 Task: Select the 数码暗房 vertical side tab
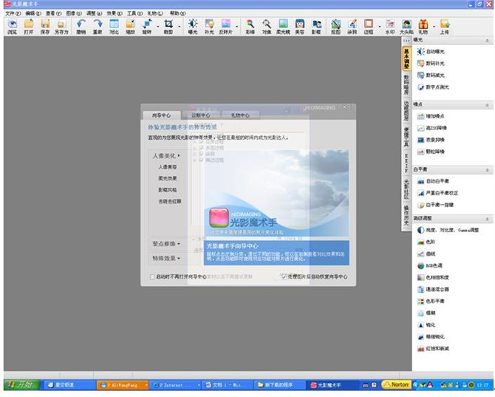[x=406, y=85]
